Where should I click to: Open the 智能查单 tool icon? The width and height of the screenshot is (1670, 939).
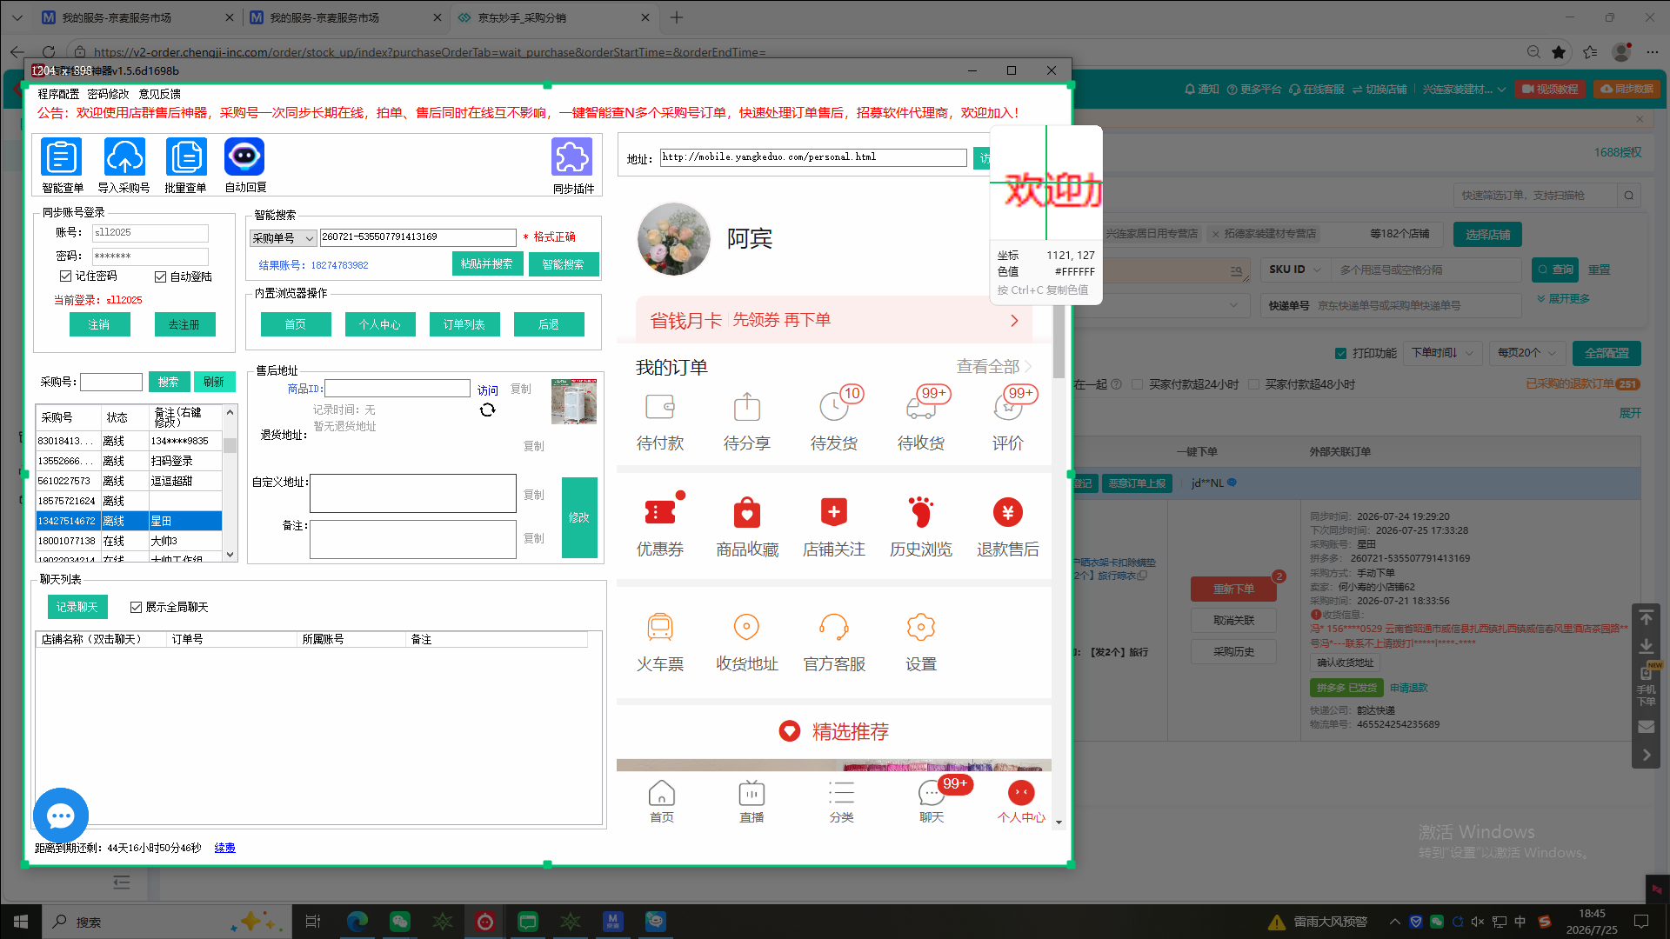pyautogui.click(x=62, y=157)
